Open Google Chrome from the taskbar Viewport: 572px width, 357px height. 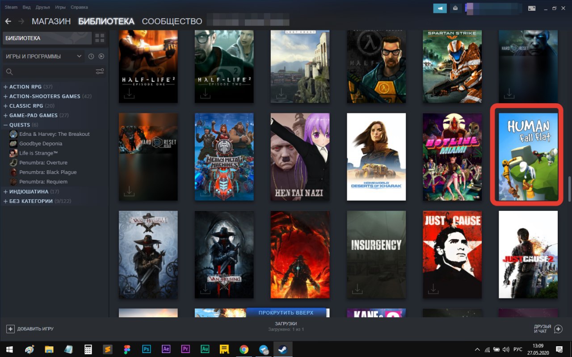(x=244, y=349)
